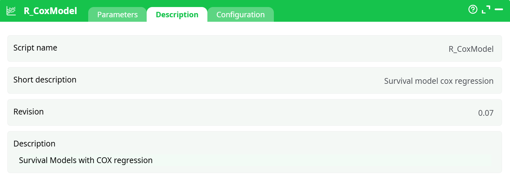This screenshot has width=510, height=181.
Task: Click the empty green header area right of the Configuration tab
Action: [367, 11]
